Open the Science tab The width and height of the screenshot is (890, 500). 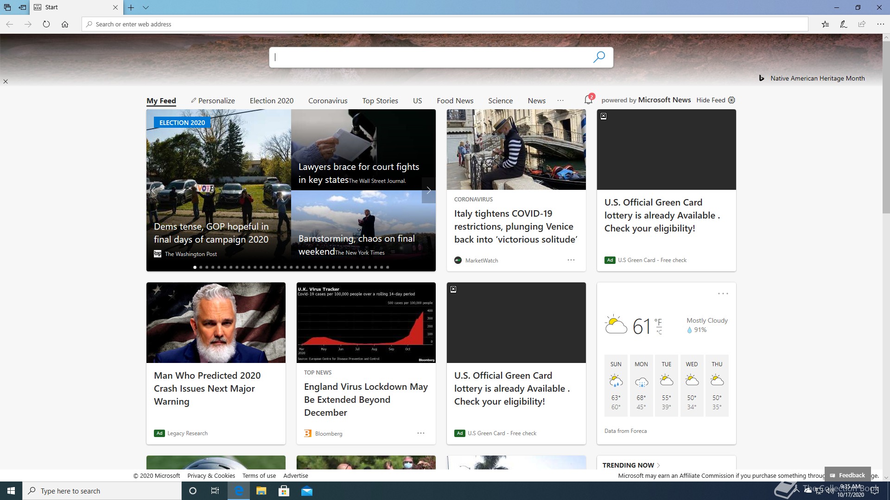click(x=500, y=101)
